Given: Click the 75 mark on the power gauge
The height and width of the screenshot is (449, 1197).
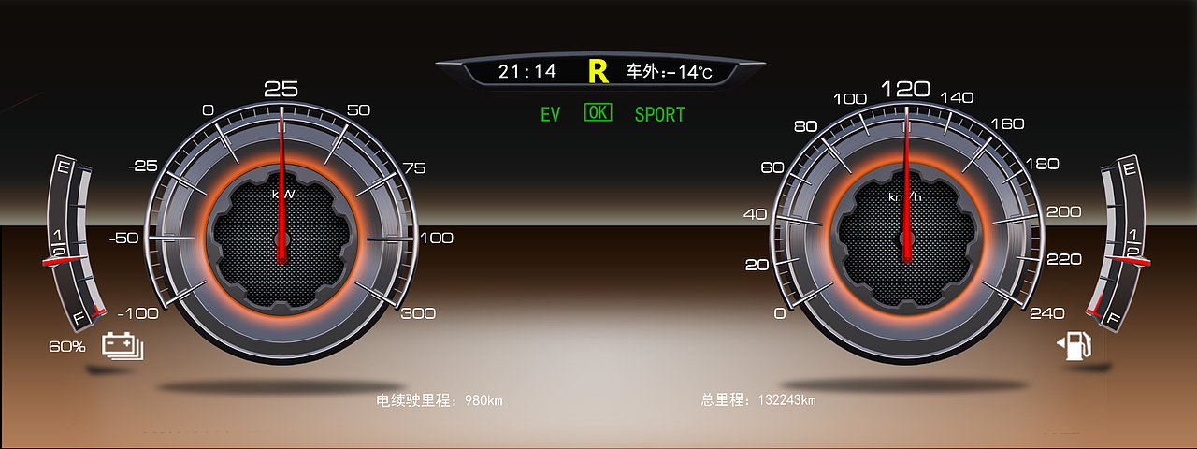Looking at the screenshot, I should pos(413,168).
